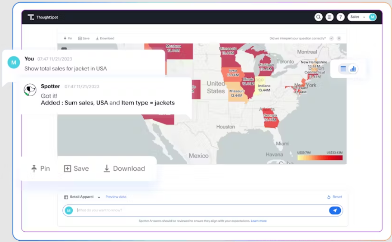Click the Reset link
This screenshot has width=392, height=242.
coord(334,197)
